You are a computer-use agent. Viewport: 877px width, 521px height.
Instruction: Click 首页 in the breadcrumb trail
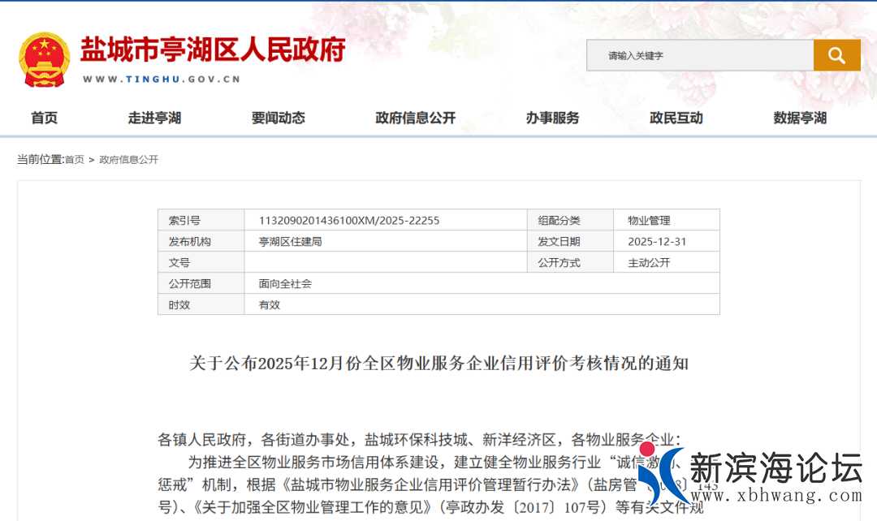click(x=75, y=160)
